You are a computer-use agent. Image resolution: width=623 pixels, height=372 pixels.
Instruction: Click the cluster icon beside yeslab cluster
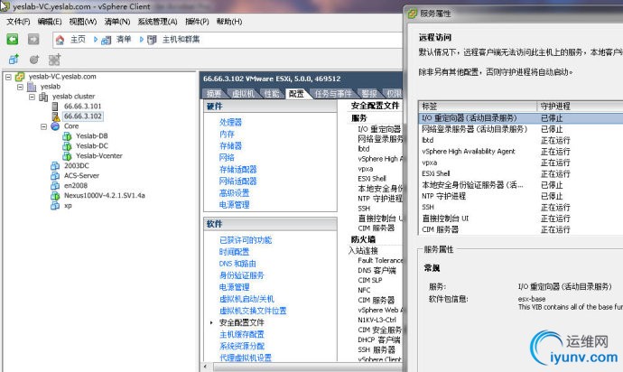click(x=43, y=97)
